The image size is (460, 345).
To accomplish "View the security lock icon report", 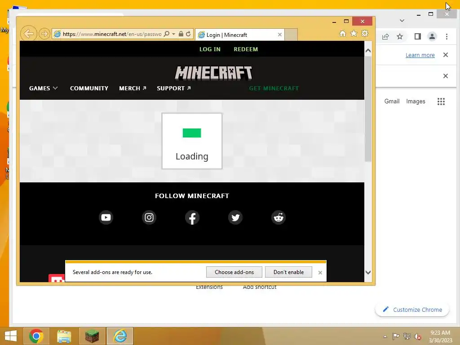I will [x=181, y=34].
